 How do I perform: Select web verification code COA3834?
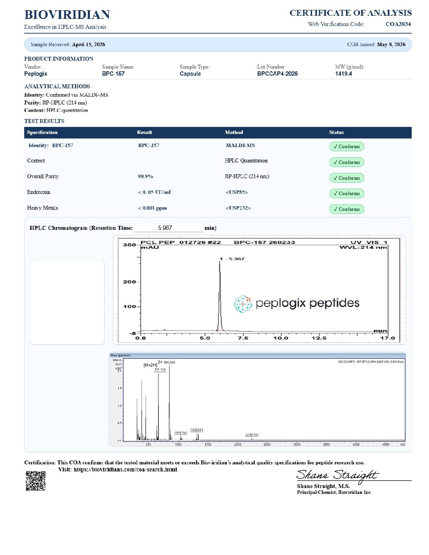coord(398,24)
